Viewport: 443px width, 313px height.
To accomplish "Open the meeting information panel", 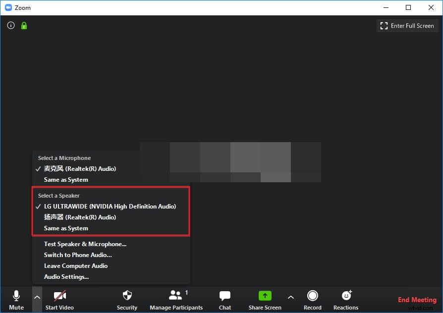I will pyautogui.click(x=10, y=25).
